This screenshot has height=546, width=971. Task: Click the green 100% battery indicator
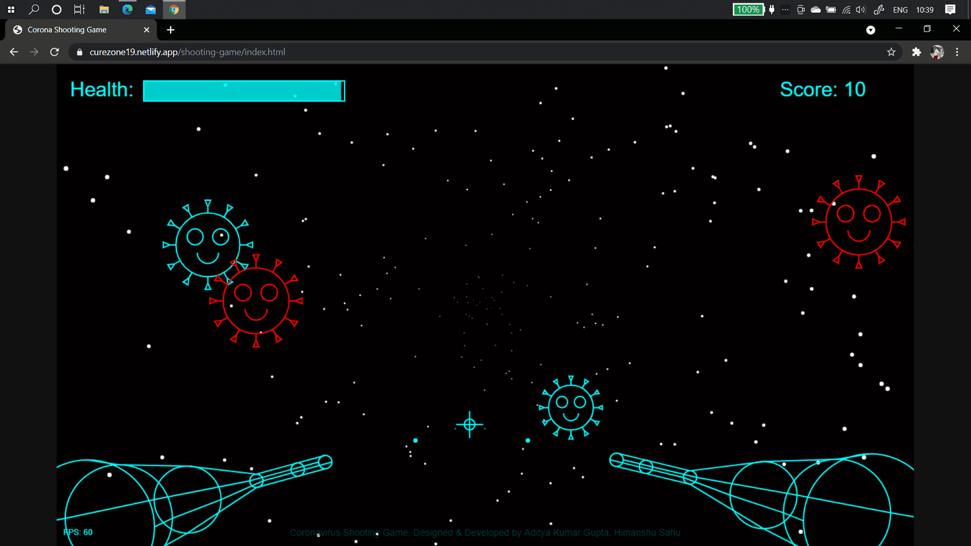(x=748, y=9)
